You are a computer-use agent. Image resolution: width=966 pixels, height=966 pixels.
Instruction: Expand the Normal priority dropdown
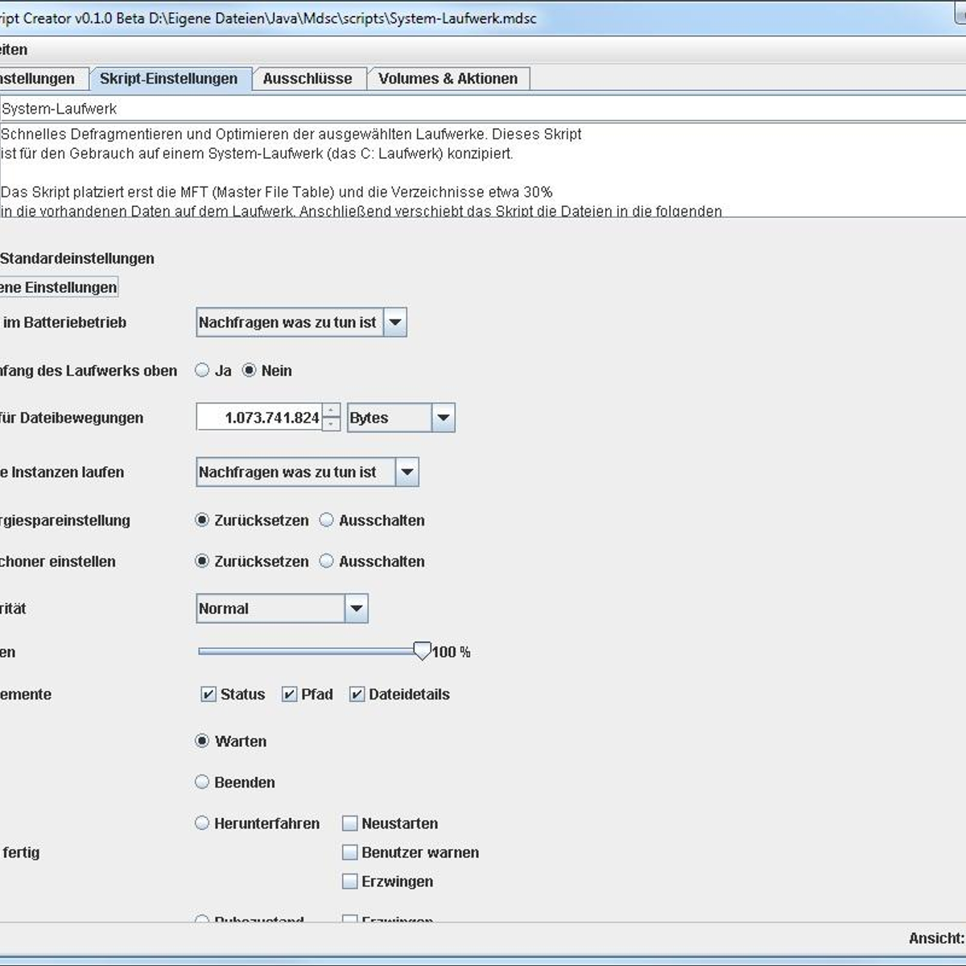click(356, 609)
